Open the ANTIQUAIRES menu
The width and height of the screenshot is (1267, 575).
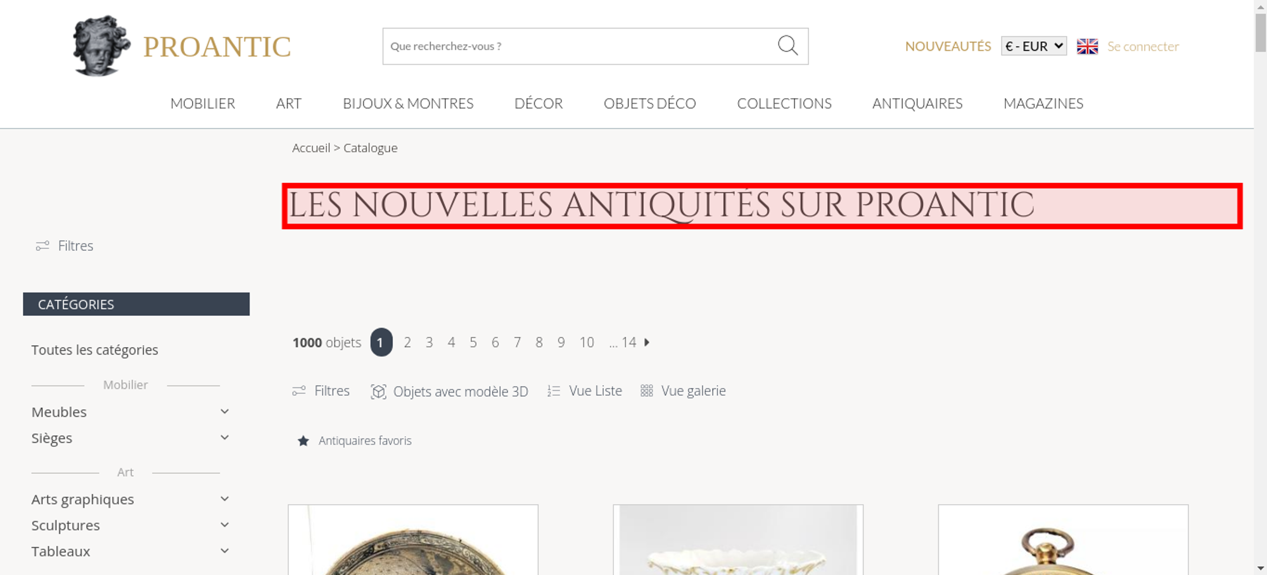coord(917,103)
